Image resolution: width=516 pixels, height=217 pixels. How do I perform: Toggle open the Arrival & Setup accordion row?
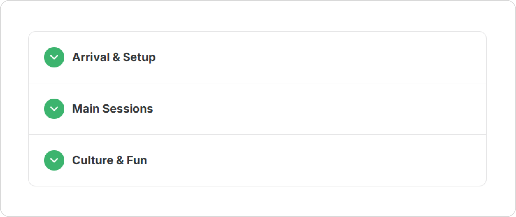tap(257, 57)
